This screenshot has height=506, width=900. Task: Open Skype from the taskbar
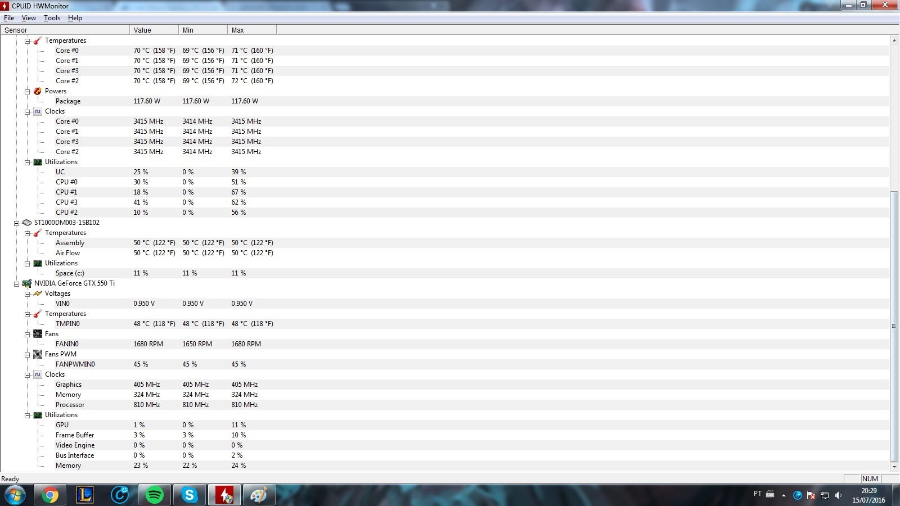click(190, 495)
